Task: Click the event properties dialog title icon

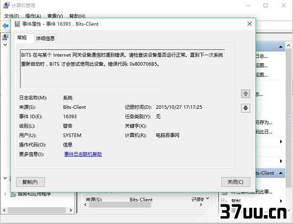Action: (17, 24)
